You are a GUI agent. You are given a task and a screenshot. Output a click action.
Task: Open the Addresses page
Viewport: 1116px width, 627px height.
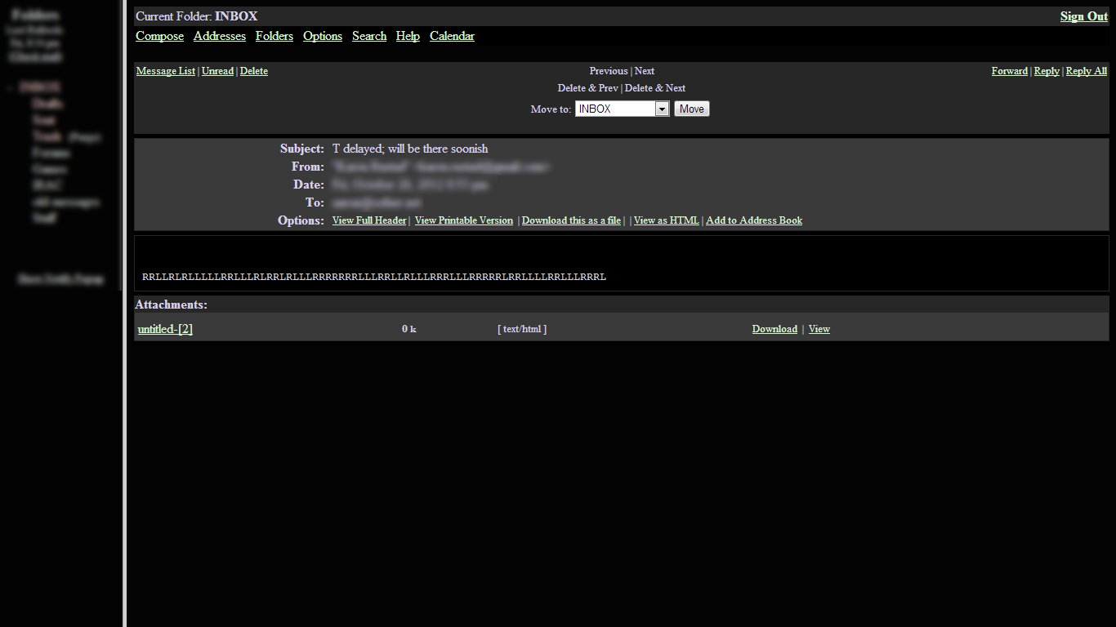click(x=219, y=36)
